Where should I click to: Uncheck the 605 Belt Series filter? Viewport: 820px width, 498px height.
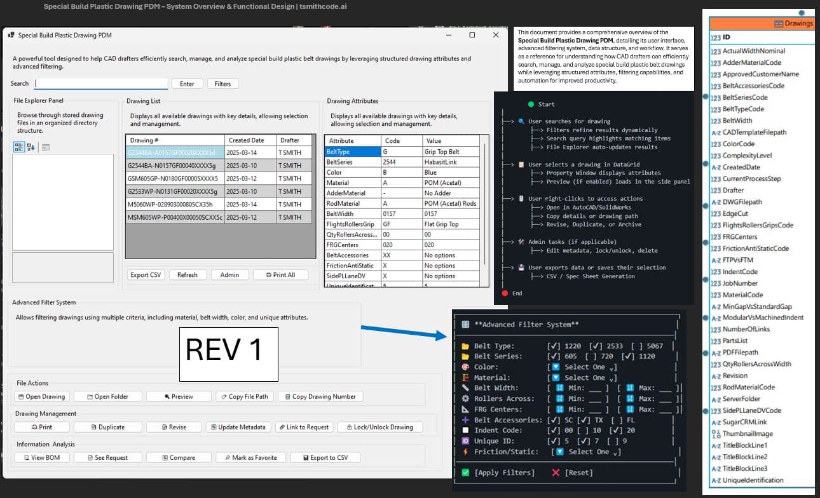point(553,356)
